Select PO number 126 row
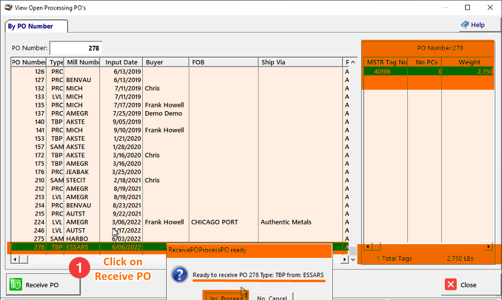The image size is (502, 300). pos(180,71)
